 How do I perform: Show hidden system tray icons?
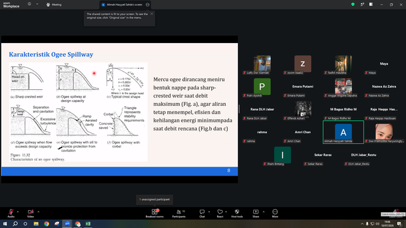(x=362, y=224)
